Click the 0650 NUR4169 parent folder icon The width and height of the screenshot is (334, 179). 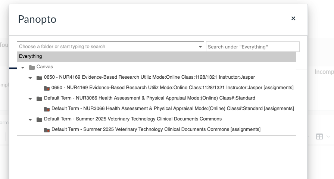tap(39, 78)
